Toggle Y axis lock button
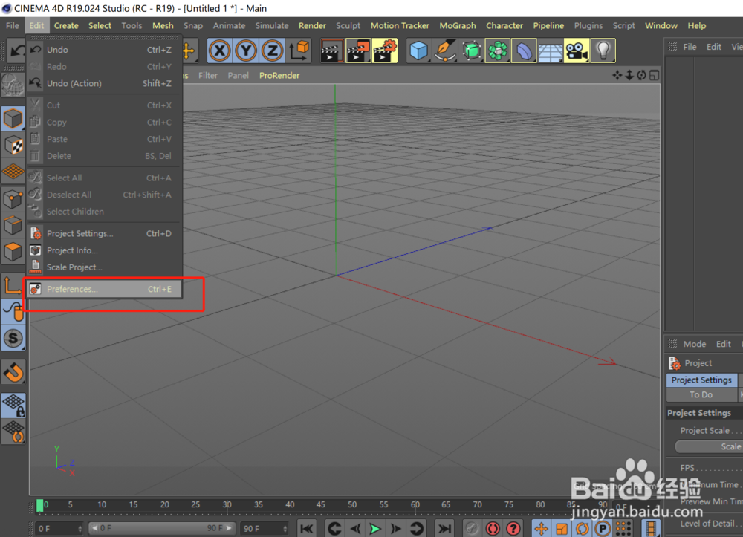Viewport: 743px width, 537px height. (x=245, y=51)
